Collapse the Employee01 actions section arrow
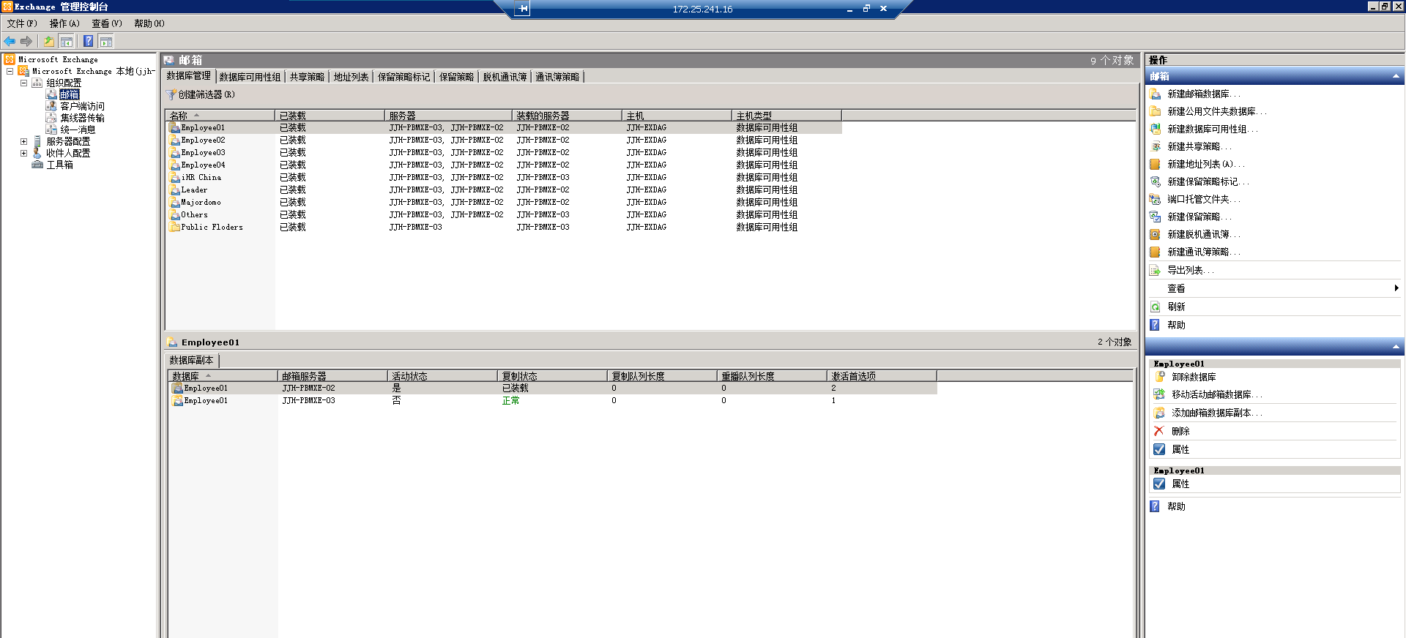Screen dimensions: 1406x638 (1396, 347)
